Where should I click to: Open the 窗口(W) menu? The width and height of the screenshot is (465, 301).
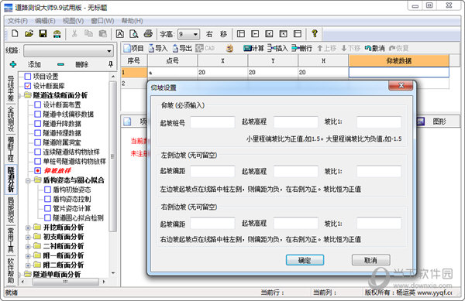pyautogui.click(x=102, y=21)
